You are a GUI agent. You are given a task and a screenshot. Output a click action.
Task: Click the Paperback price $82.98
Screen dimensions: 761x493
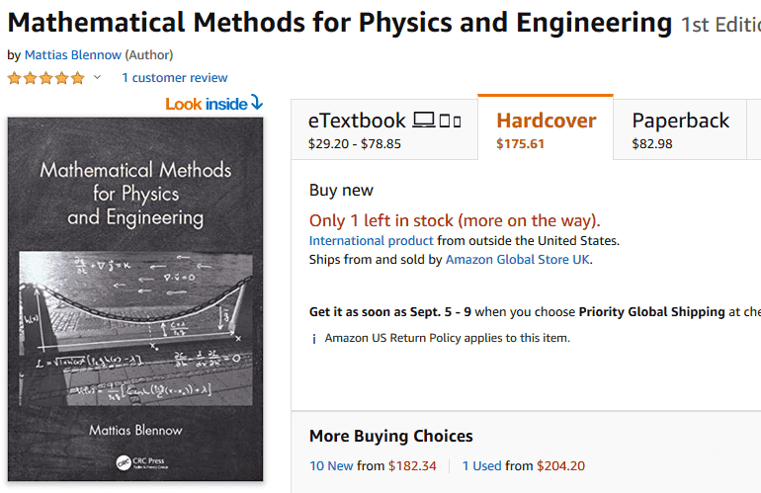pos(652,144)
